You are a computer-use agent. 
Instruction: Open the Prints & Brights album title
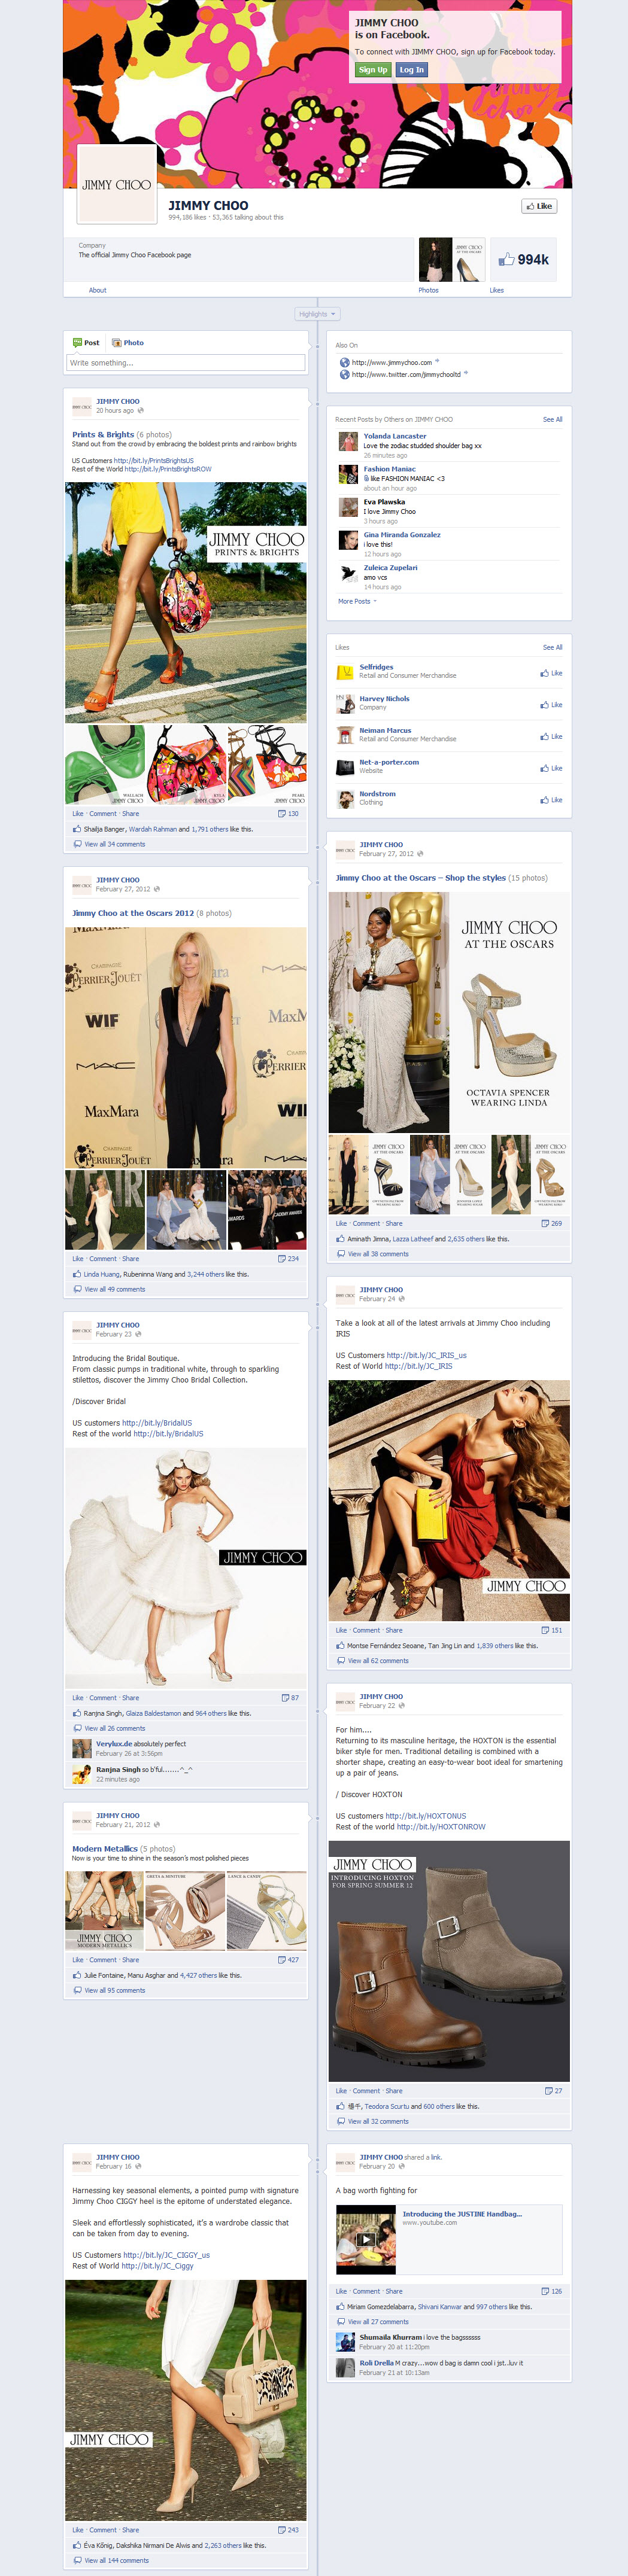point(103,434)
